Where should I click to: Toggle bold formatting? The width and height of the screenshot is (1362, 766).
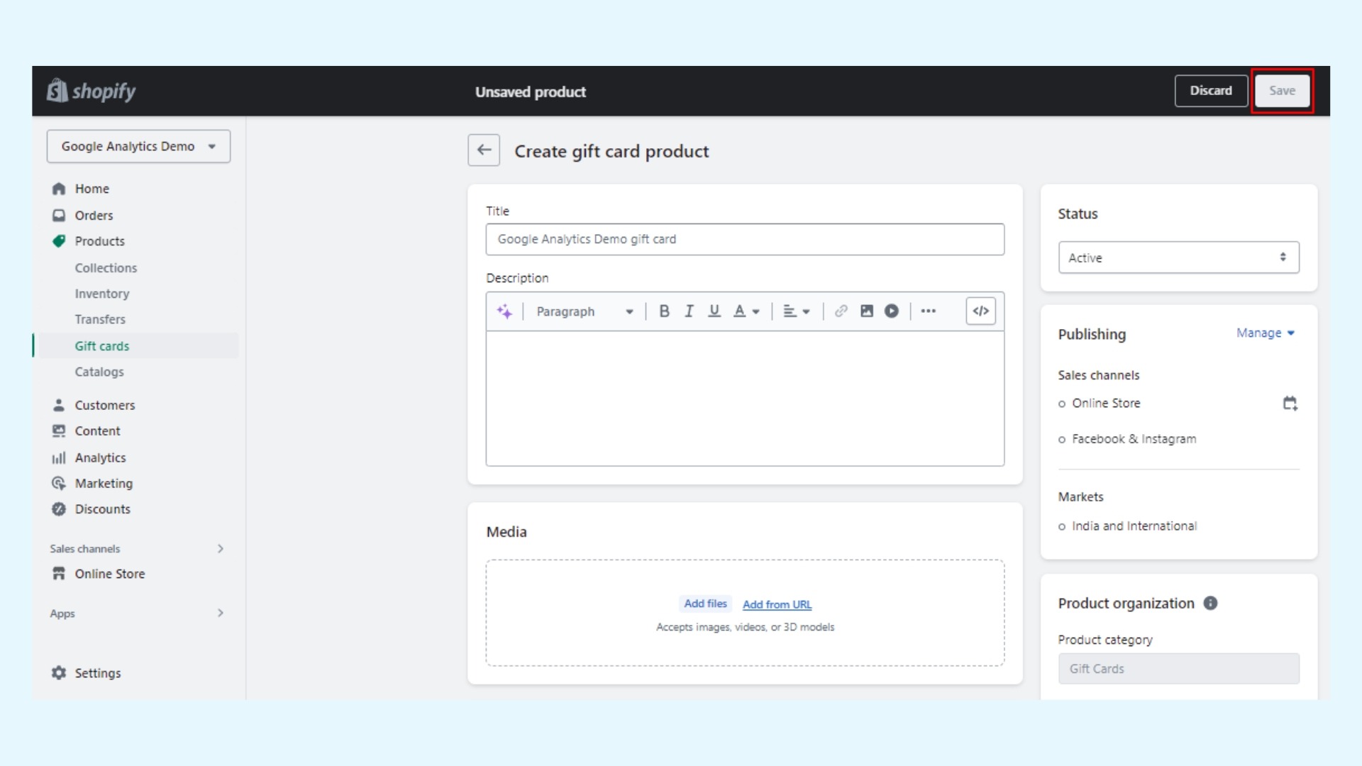pyautogui.click(x=664, y=311)
